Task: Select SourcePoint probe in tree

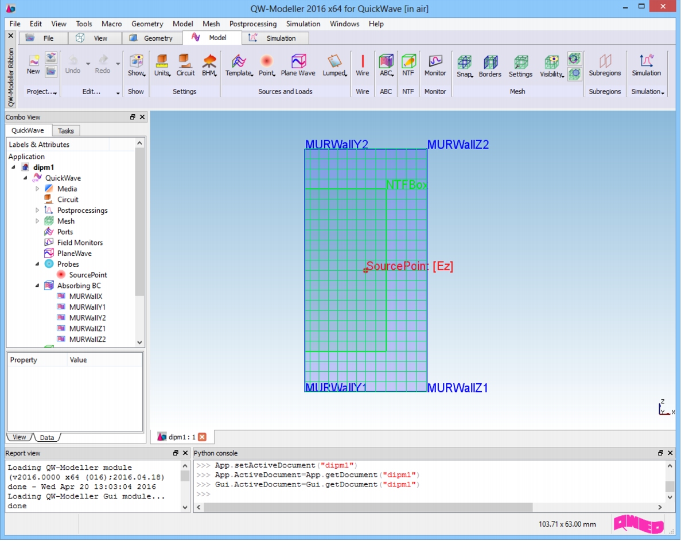Action: pyautogui.click(x=88, y=275)
